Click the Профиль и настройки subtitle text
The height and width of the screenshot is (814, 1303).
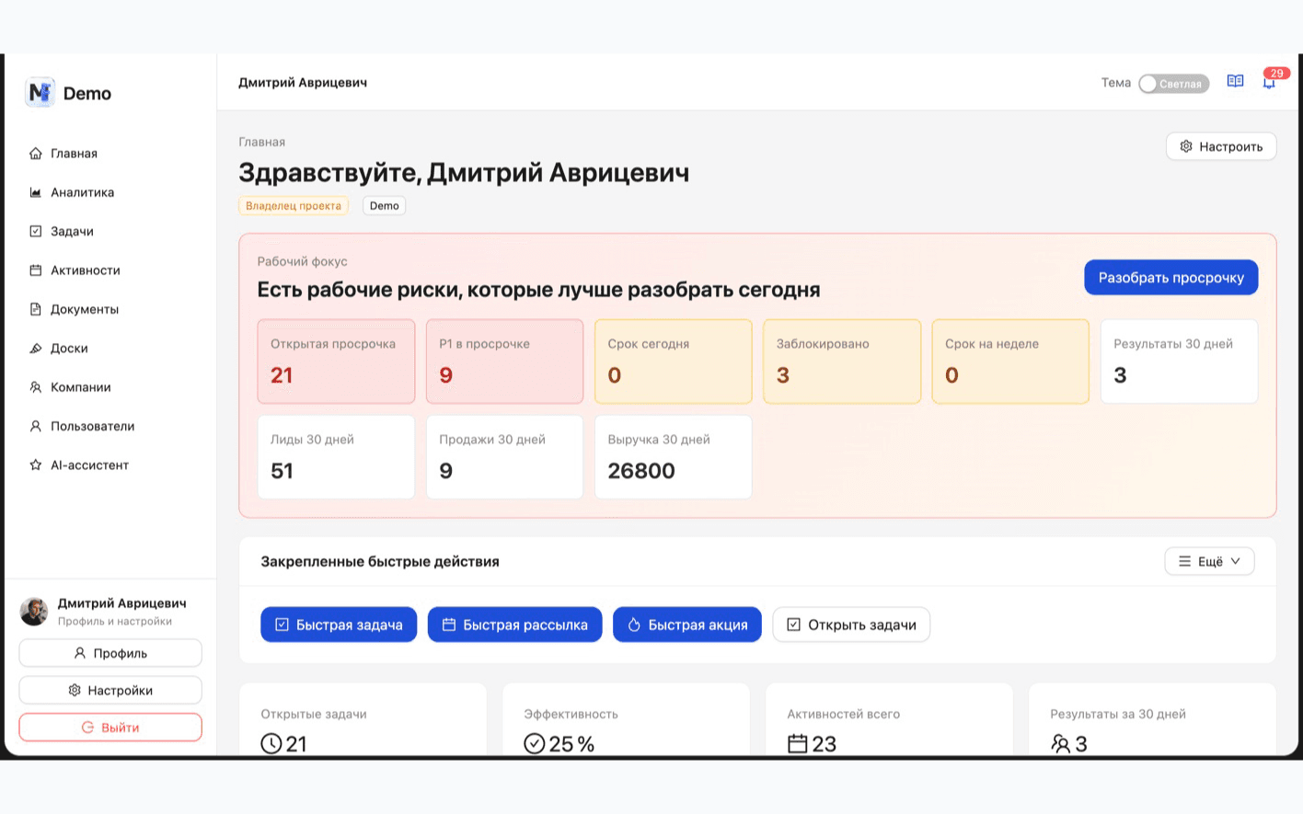115,622
